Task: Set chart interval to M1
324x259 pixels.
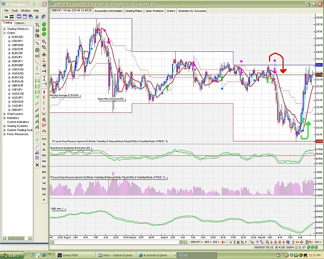Action: tap(44, 145)
